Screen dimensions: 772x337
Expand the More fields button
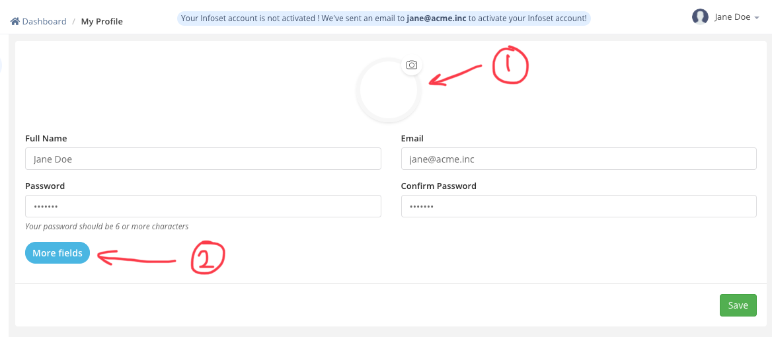point(57,253)
